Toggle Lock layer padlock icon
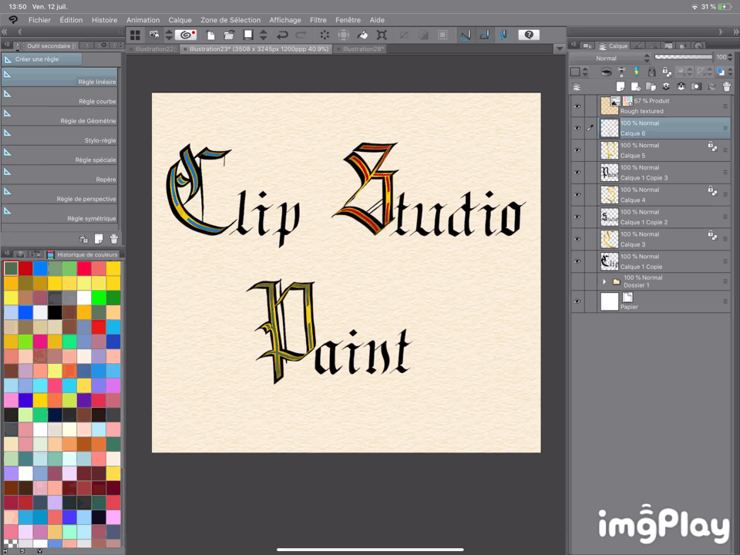The image size is (740, 555). click(x=652, y=72)
